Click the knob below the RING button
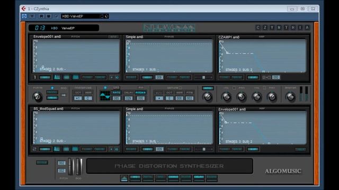The image size is (339, 190). [x=208, y=97]
